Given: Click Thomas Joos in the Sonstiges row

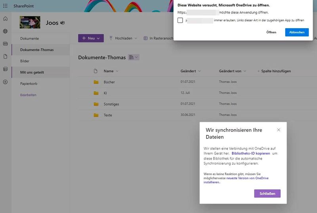Looking at the screenshot, I should click(227, 104).
